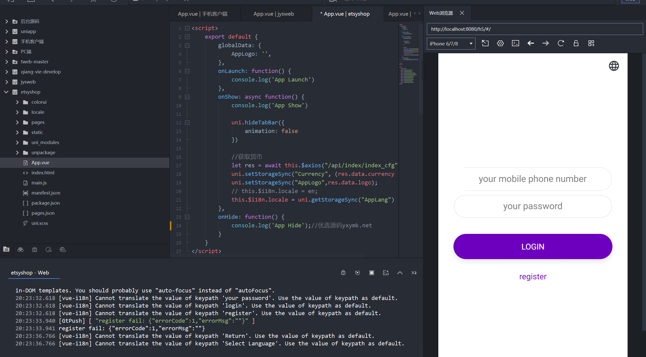Image resolution: width=646 pixels, height=357 pixels.
Task: Focus the mobile phone number field
Action: pos(532,179)
